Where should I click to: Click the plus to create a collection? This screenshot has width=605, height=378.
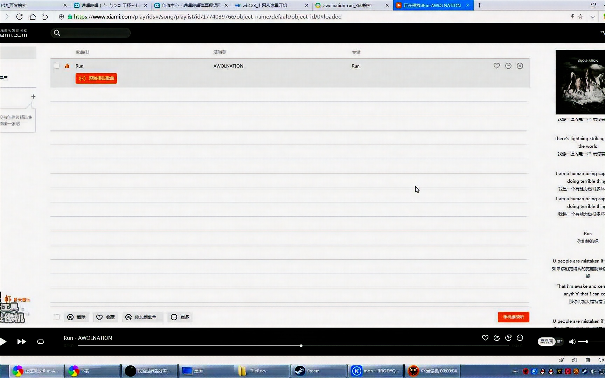pyautogui.click(x=33, y=97)
